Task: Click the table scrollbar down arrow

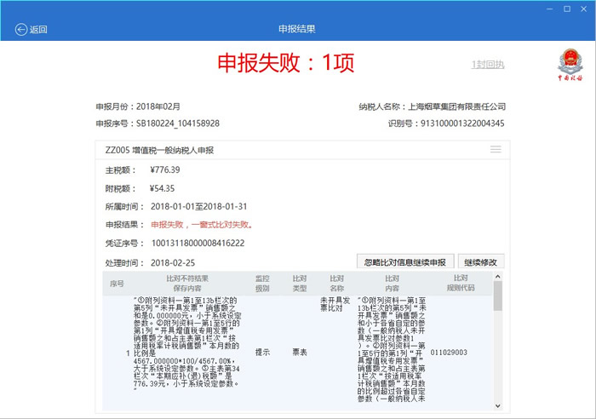Action: pos(497,405)
